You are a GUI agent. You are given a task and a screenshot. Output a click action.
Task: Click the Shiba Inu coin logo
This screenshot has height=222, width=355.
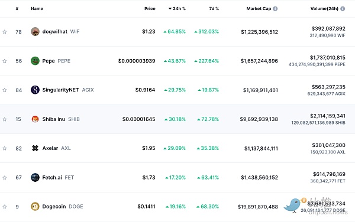[35, 119]
